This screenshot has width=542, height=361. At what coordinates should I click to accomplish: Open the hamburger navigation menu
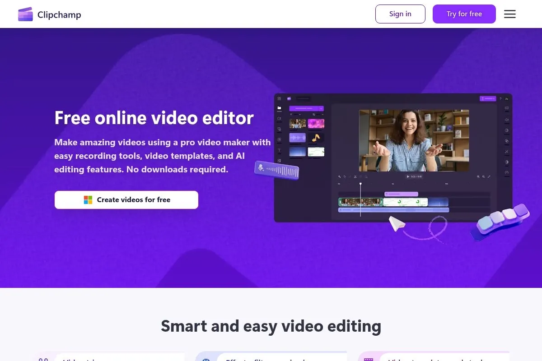tap(509, 14)
